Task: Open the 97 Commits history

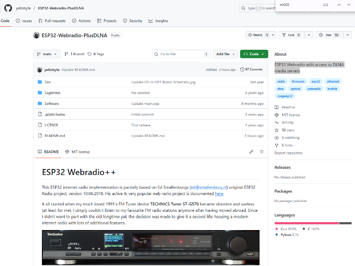Action: 254,69
